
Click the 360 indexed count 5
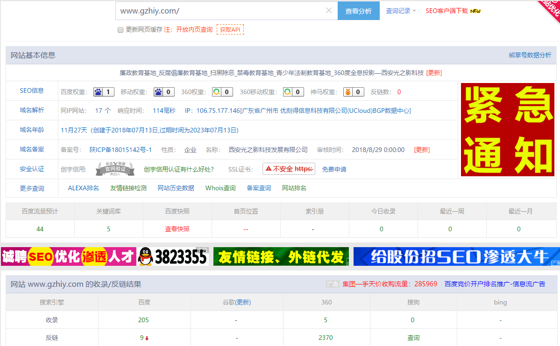click(x=326, y=320)
